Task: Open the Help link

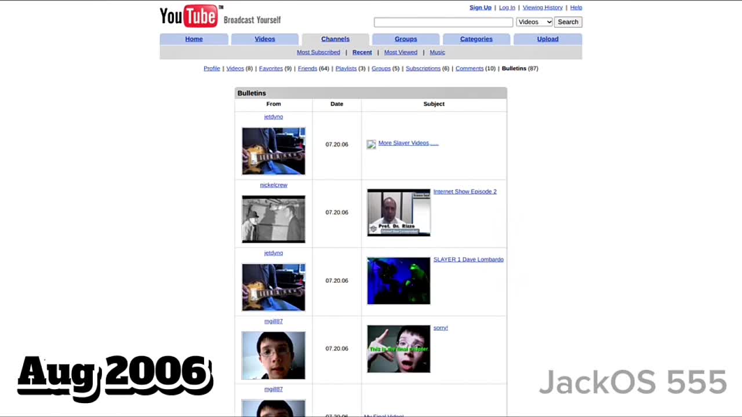Action: point(576,8)
